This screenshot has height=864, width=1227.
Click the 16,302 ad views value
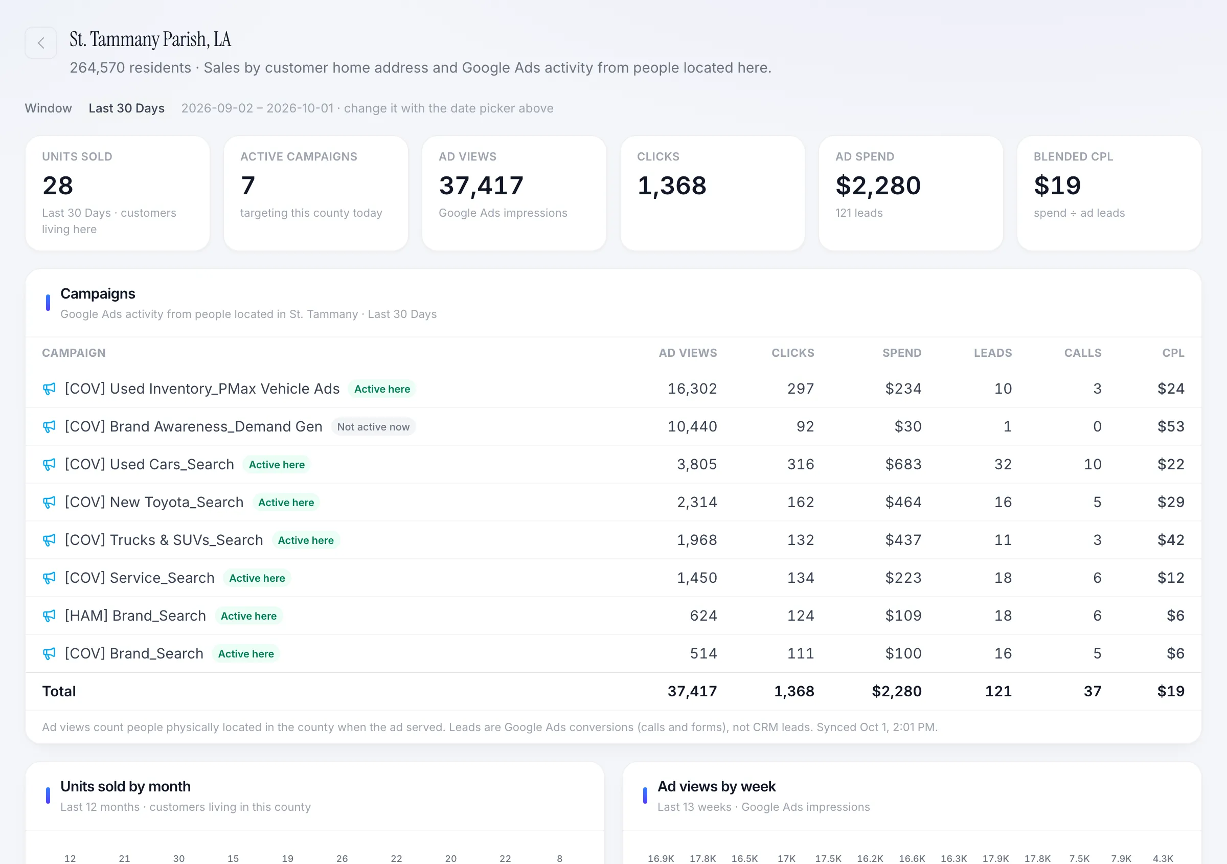coord(692,389)
